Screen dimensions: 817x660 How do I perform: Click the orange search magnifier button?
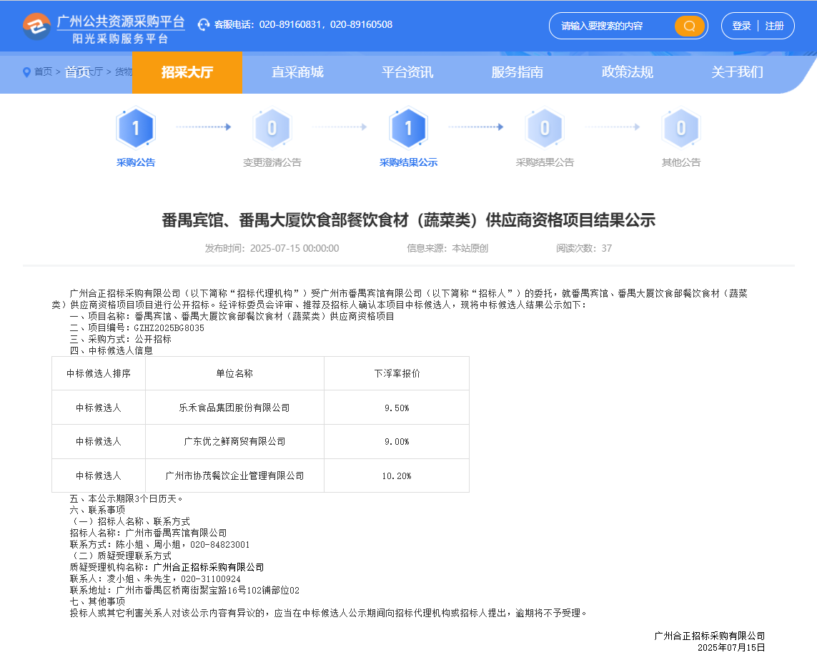click(689, 26)
